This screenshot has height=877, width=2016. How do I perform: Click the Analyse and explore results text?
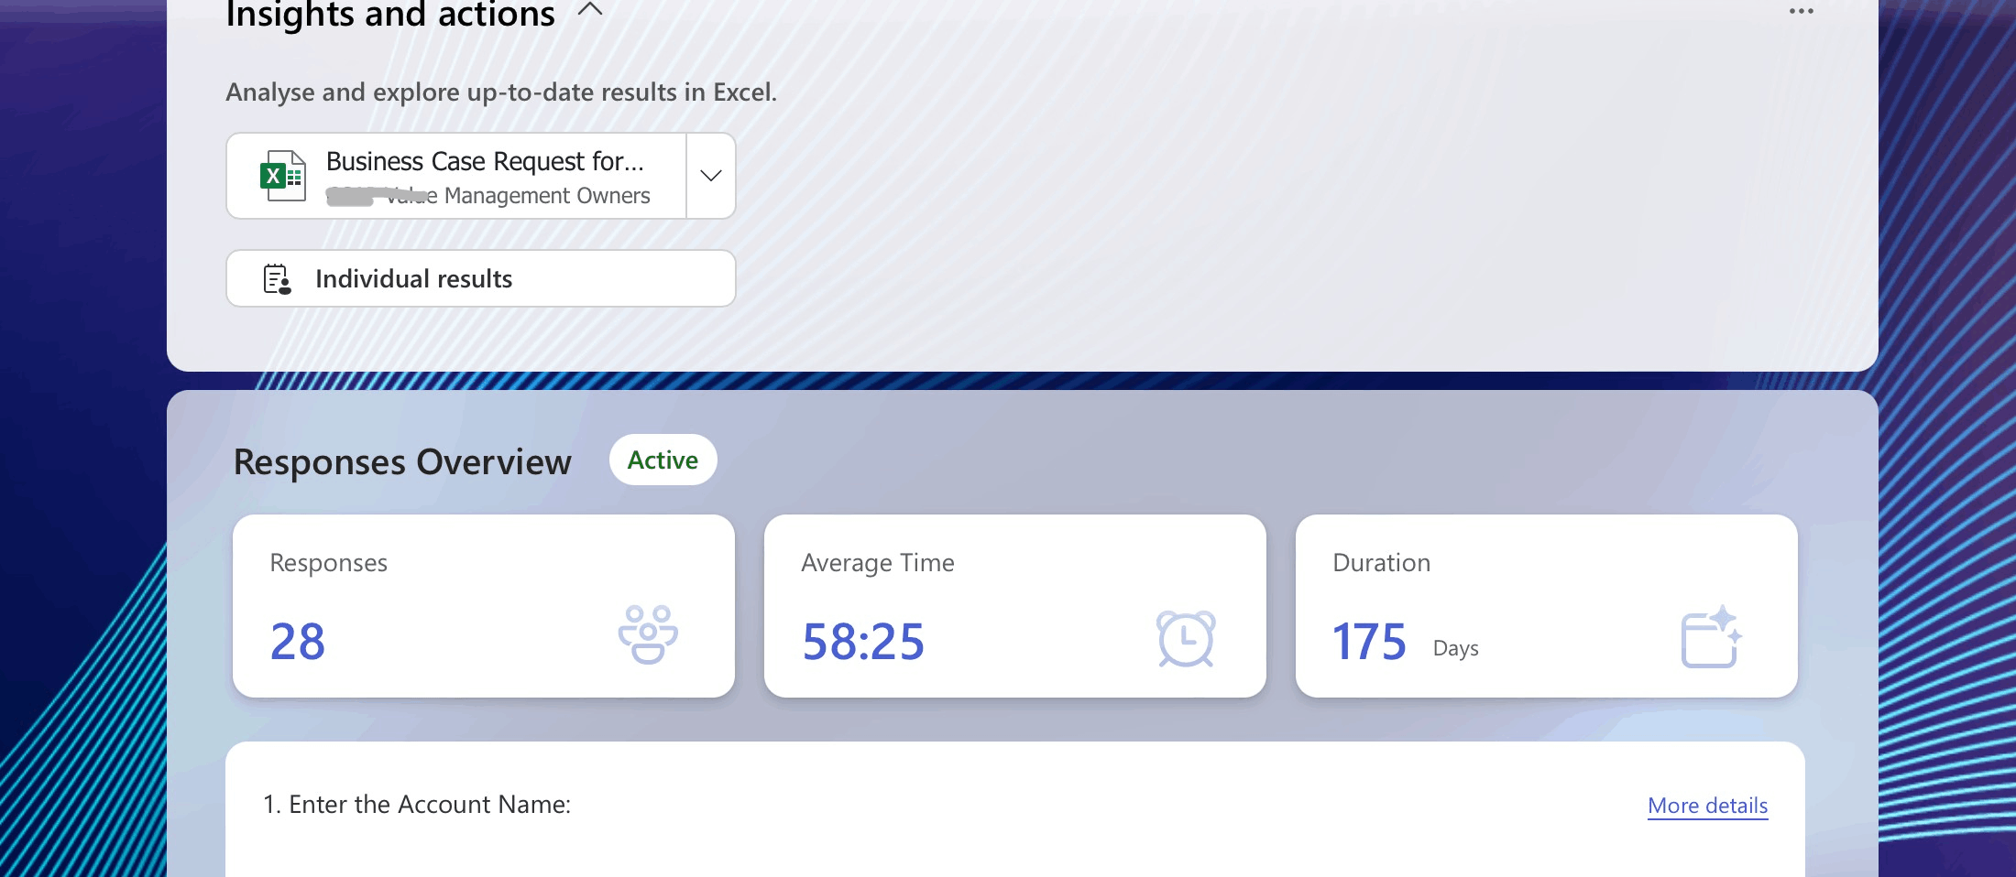click(501, 92)
